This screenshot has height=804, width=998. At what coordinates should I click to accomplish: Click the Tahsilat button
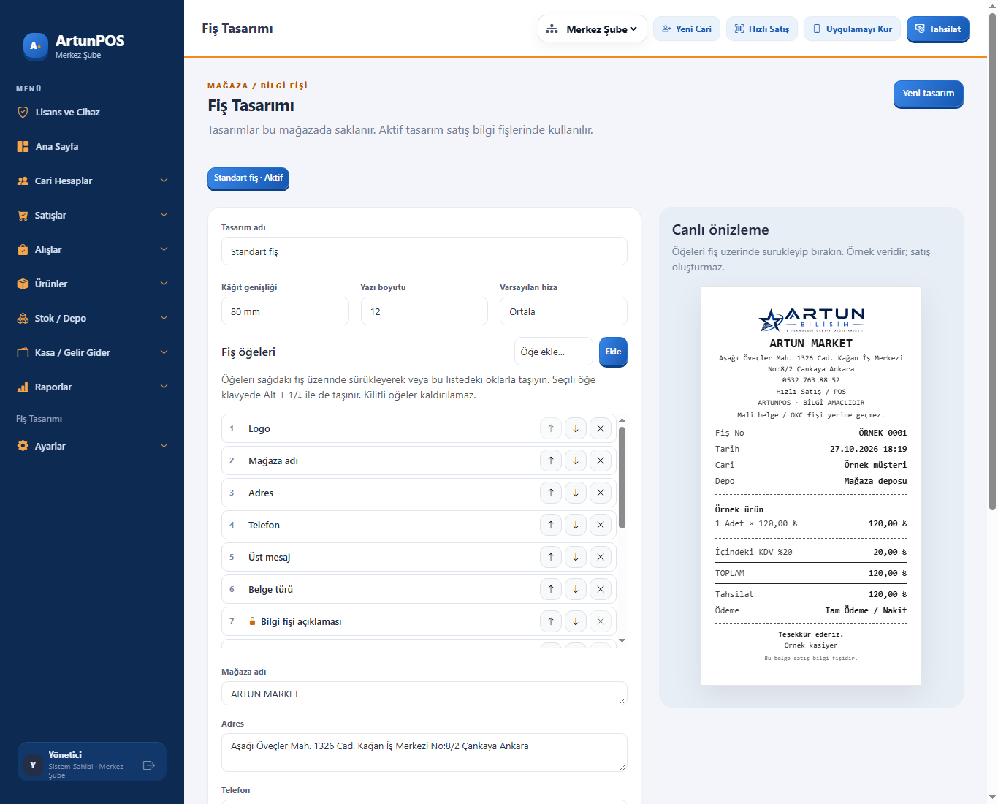pyautogui.click(x=938, y=29)
